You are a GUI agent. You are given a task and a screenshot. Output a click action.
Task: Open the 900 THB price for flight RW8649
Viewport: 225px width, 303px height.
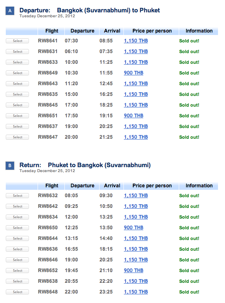(133, 73)
